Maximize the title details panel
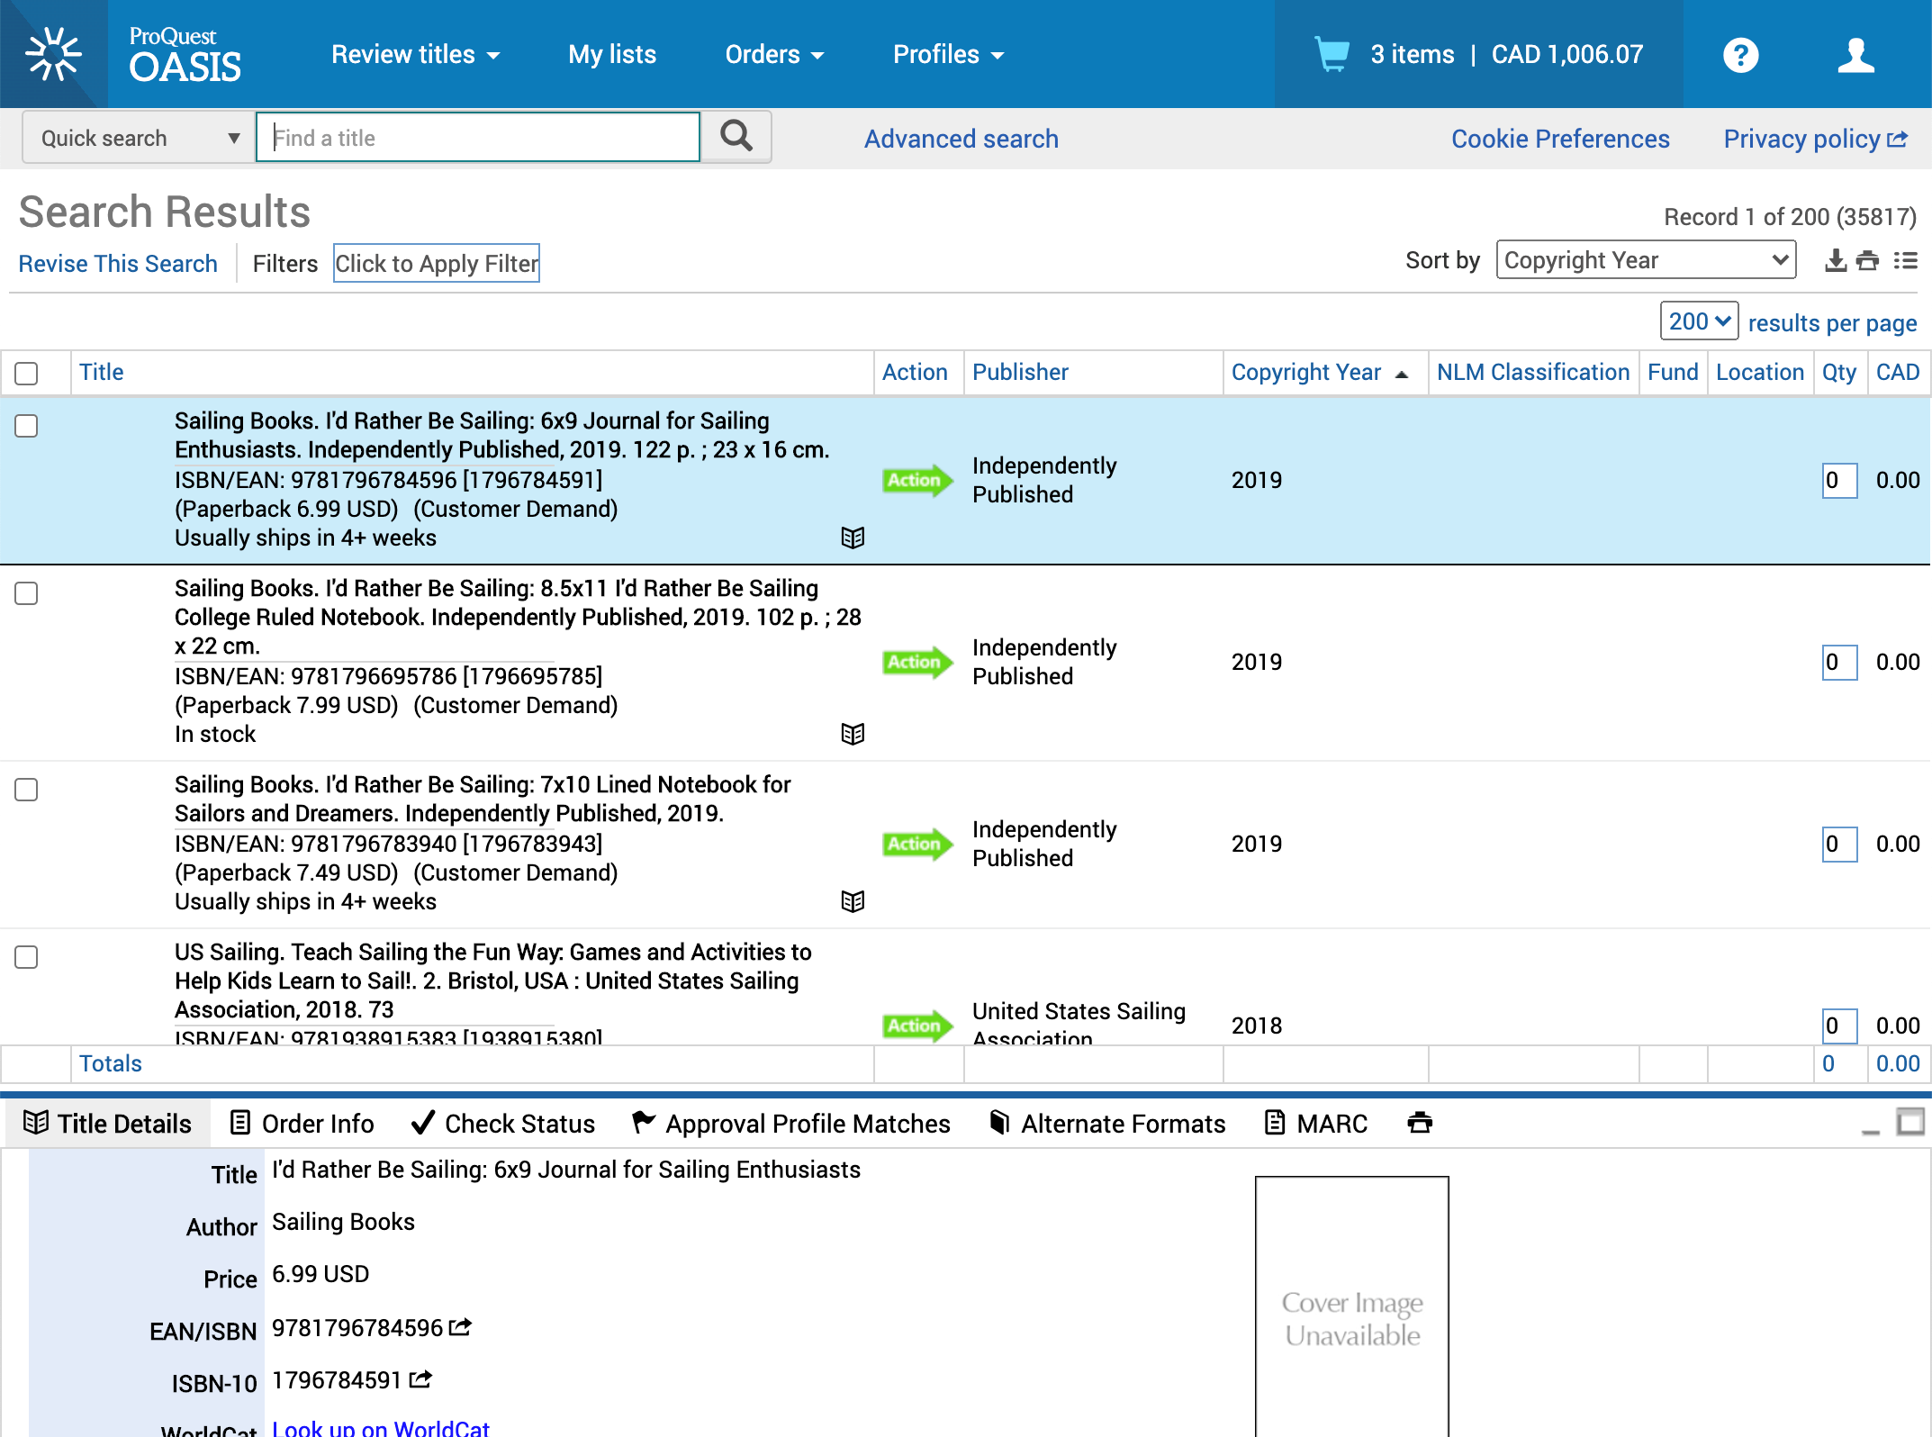Viewport: 1932px width, 1437px height. [1910, 1122]
